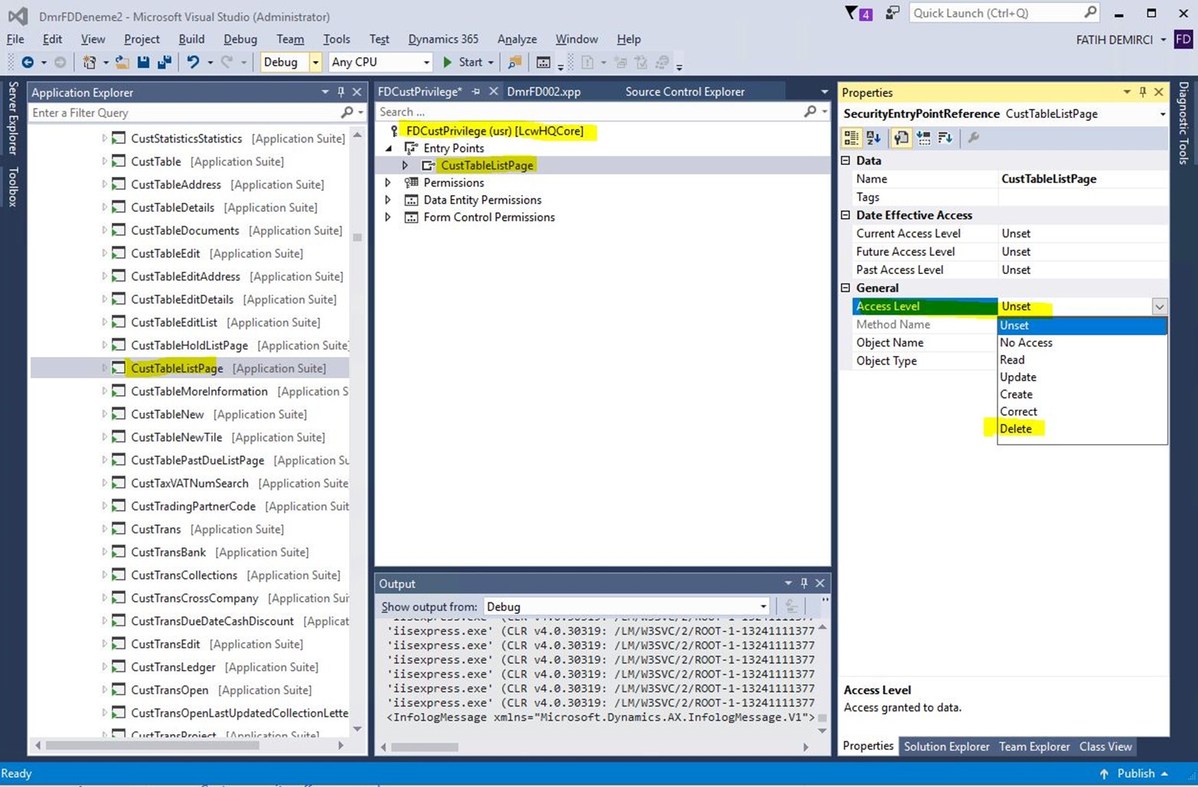Viewport: 1198px width, 787px height.
Task: Click the Find in Files toolbar icon
Action: (x=514, y=62)
